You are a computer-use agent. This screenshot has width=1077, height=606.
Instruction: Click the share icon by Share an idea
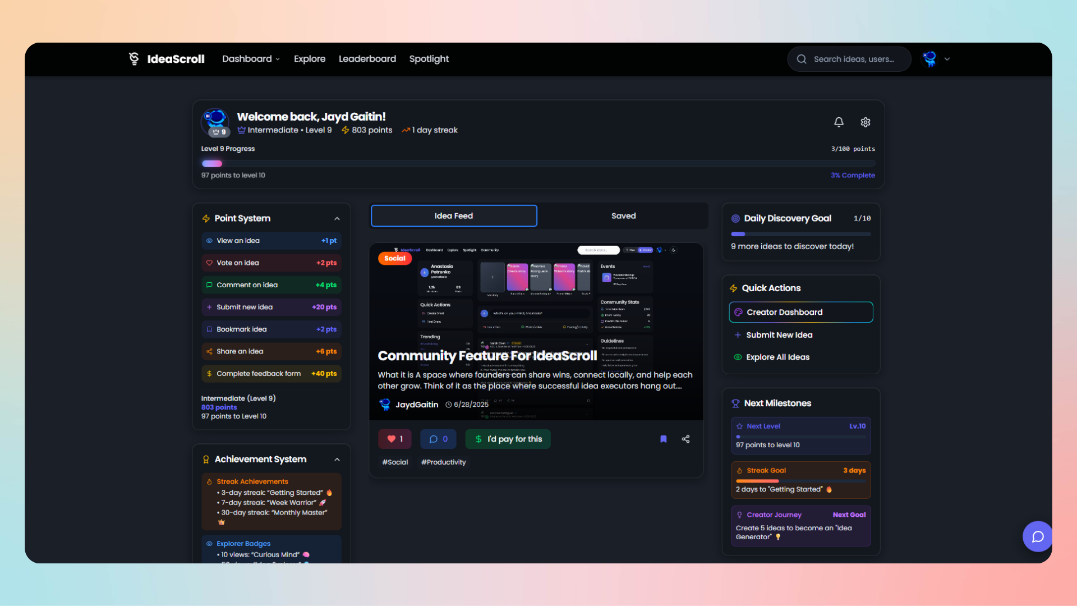[209, 351]
